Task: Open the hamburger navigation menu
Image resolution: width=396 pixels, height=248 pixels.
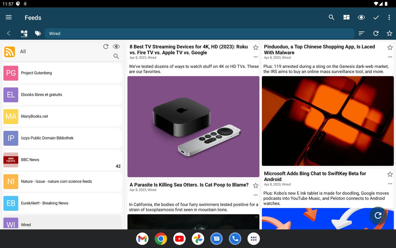Action: pyautogui.click(x=9, y=18)
